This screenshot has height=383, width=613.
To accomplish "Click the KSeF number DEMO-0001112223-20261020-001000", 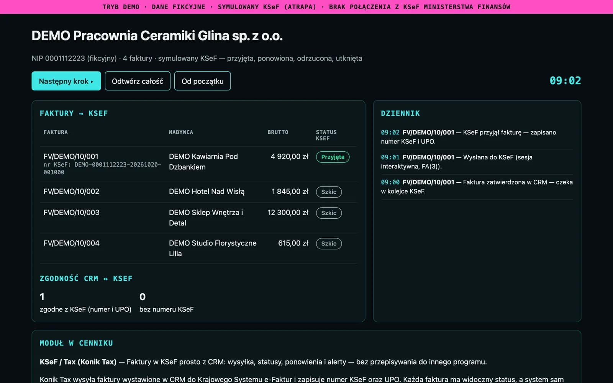I will click(102, 169).
